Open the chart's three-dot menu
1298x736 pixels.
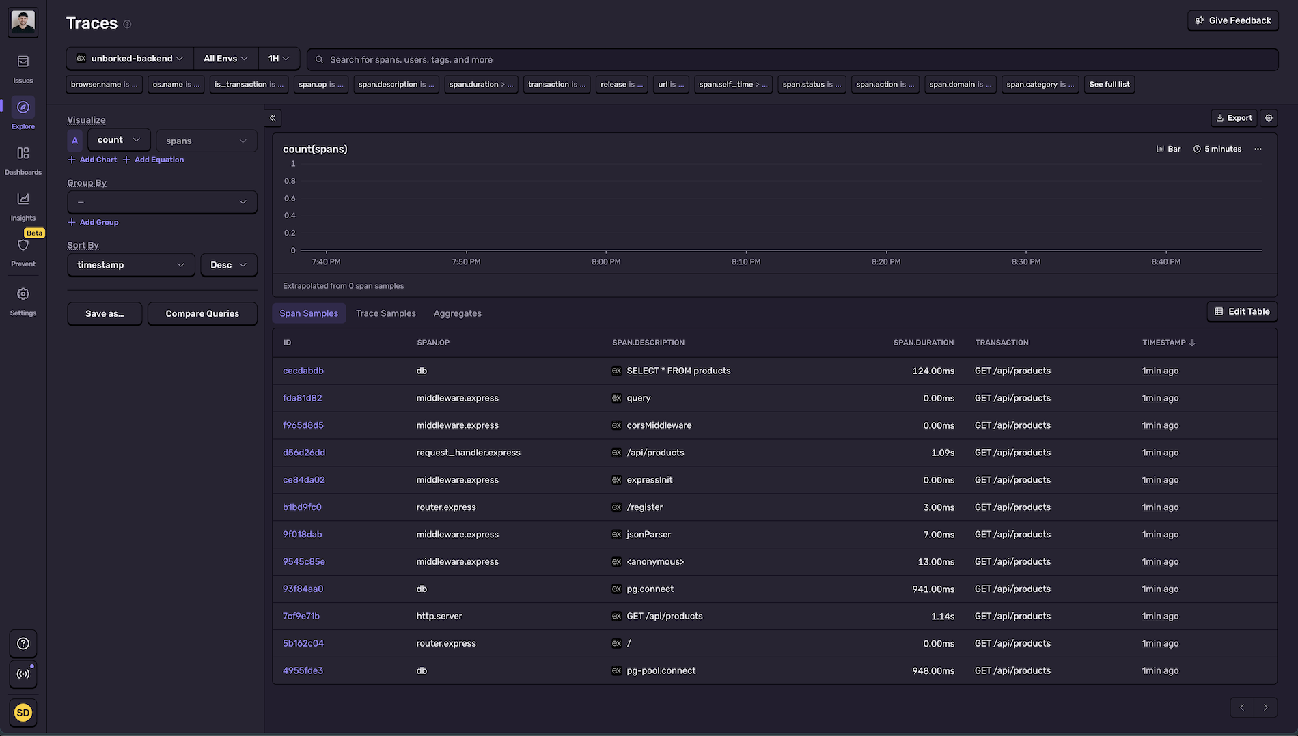coord(1258,149)
